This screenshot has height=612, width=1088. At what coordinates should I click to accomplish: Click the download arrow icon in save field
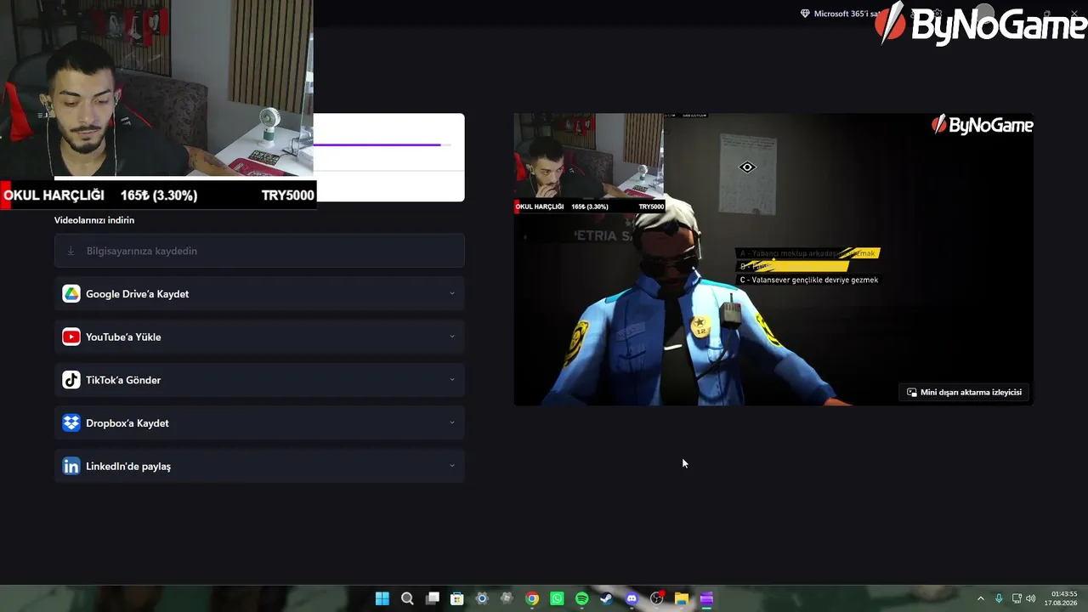point(71,252)
